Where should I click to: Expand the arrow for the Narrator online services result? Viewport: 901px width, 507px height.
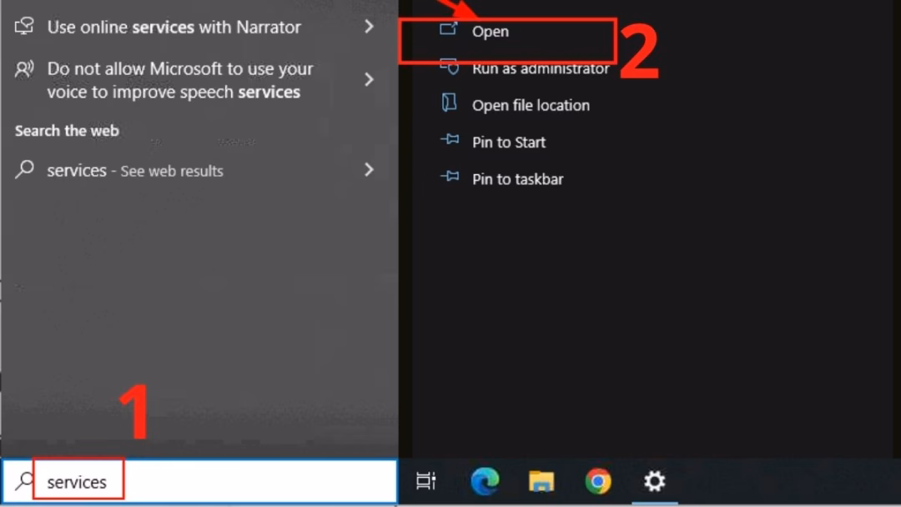[369, 27]
